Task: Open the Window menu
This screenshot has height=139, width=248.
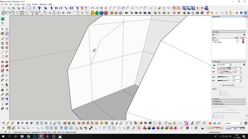Action: pyautogui.click(x=35, y=4)
